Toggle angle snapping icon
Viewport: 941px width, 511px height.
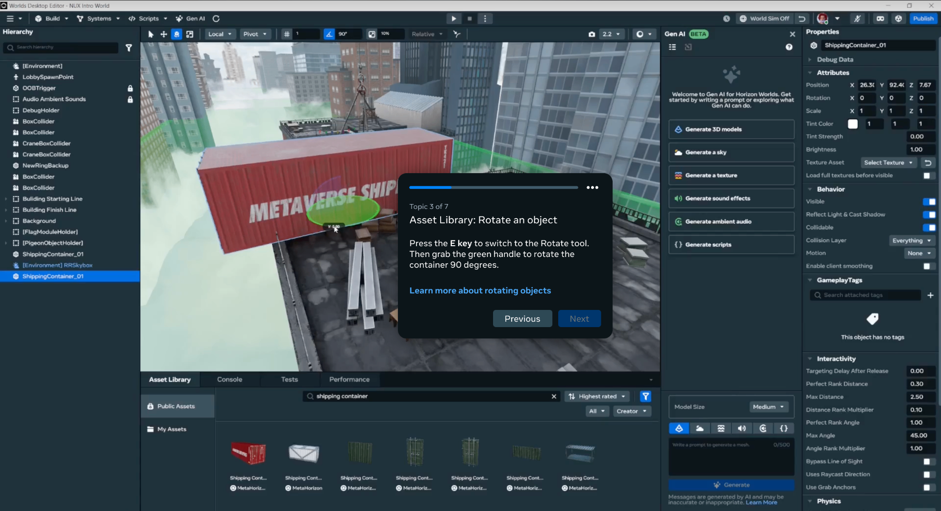click(329, 34)
